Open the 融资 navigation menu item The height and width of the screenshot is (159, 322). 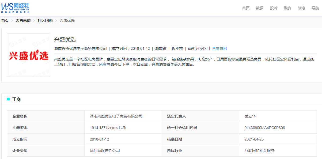[x=287, y=8]
